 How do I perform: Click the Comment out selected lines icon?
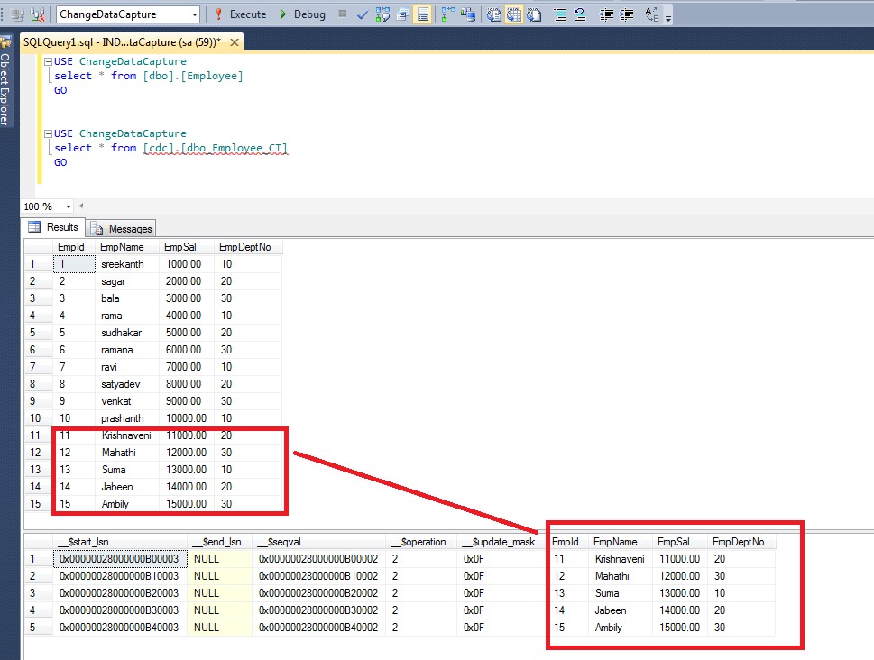560,14
